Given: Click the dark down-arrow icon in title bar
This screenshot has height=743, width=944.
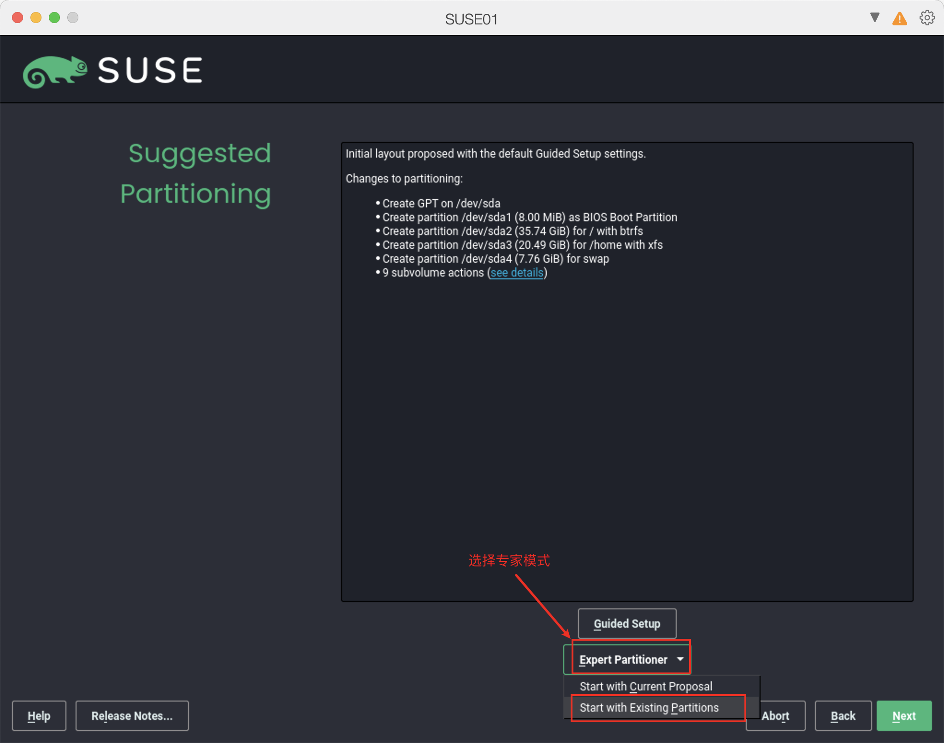Looking at the screenshot, I should [874, 18].
